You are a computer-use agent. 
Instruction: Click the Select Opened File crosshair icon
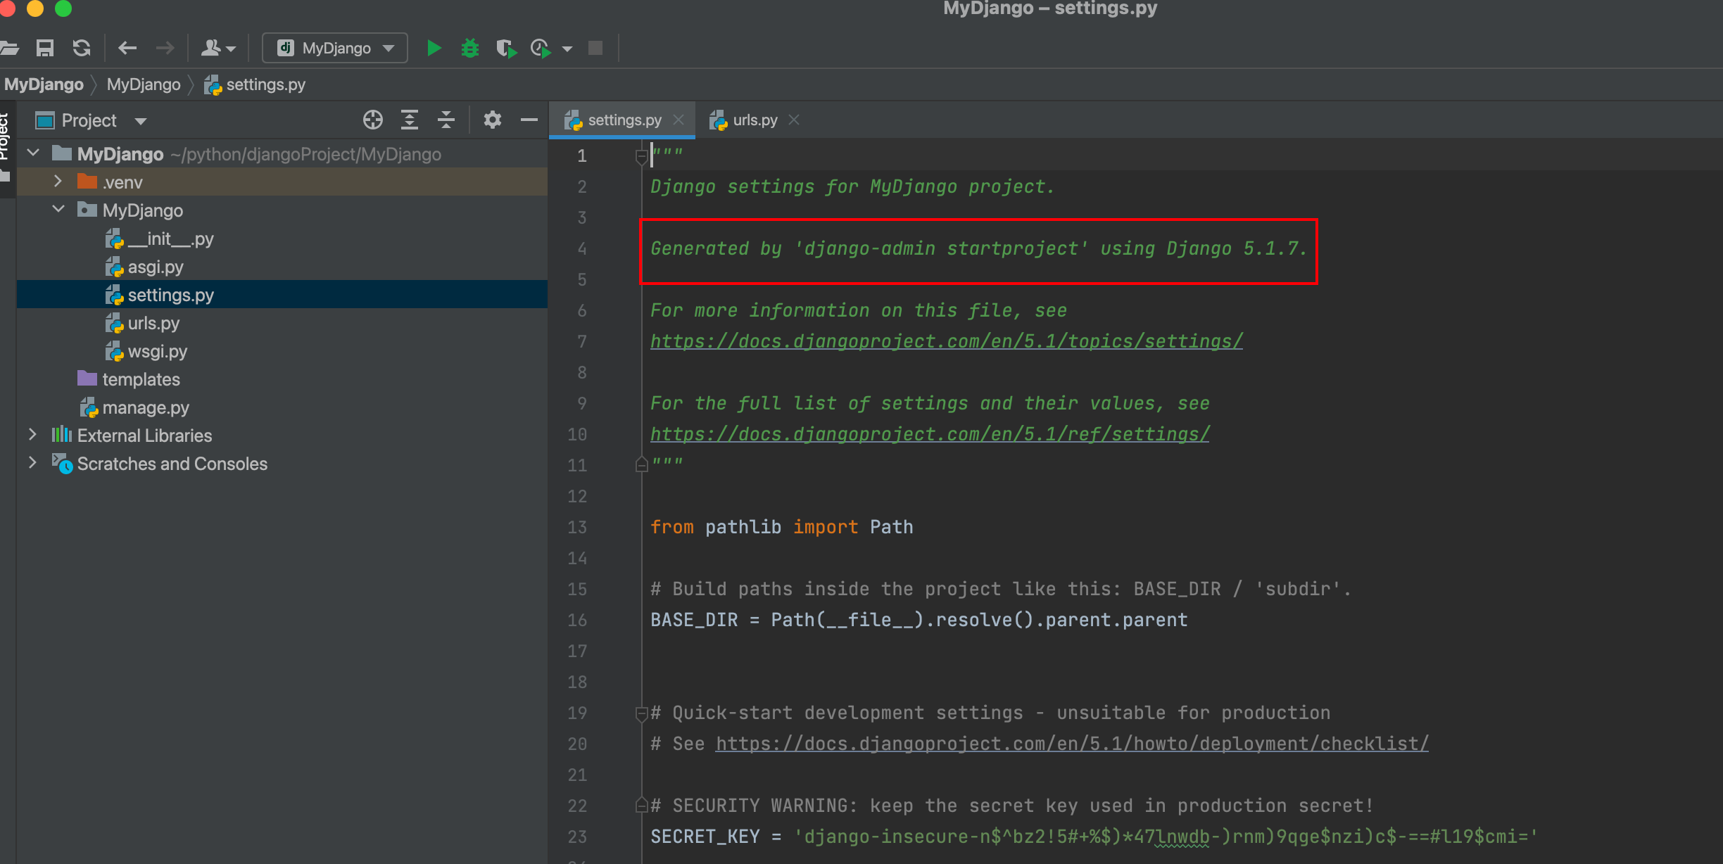(x=373, y=120)
